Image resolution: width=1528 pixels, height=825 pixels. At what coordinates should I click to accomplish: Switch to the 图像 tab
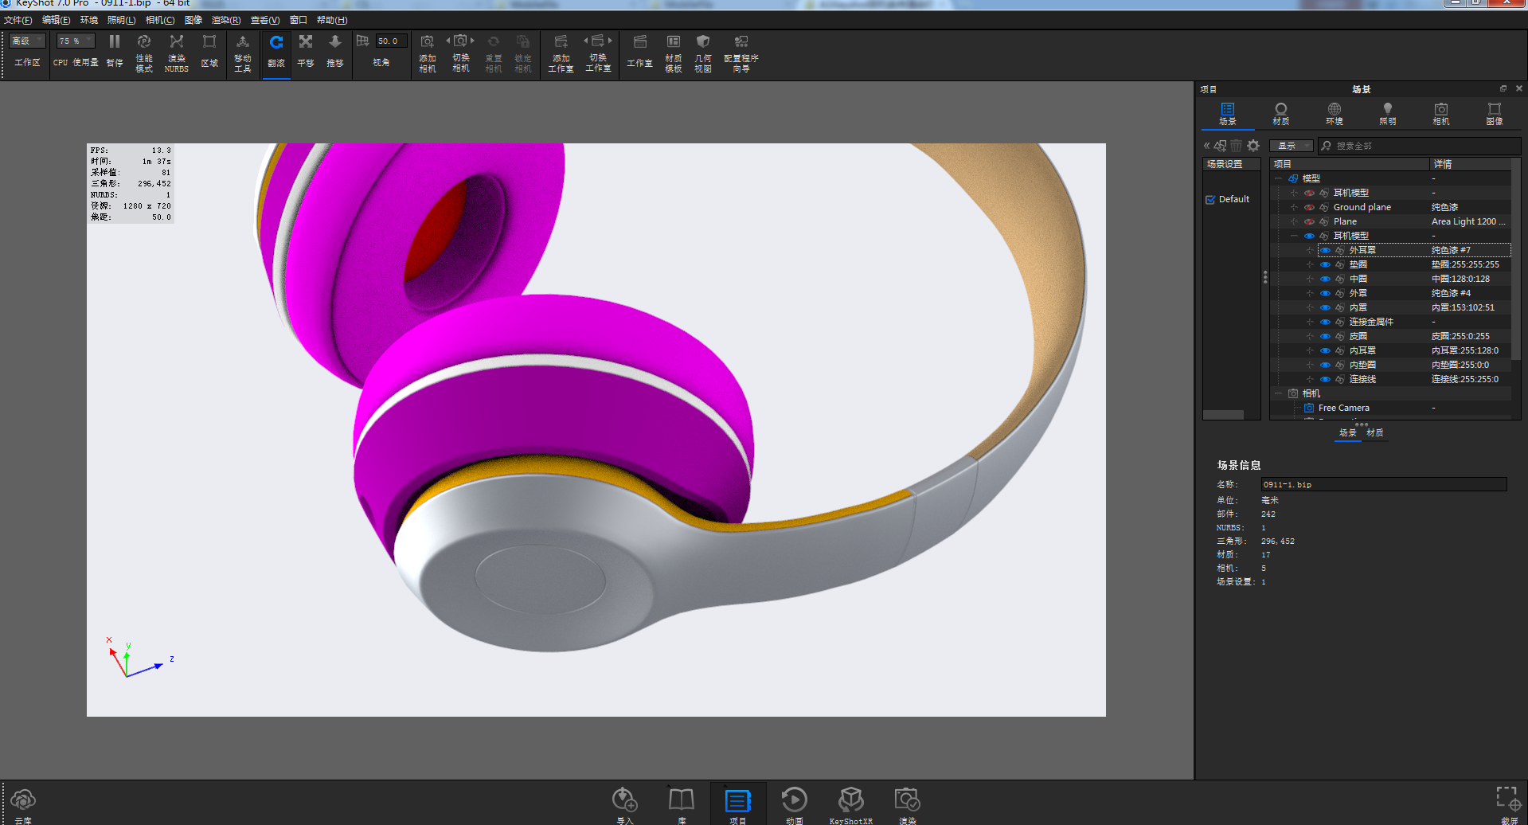coord(1495,114)
